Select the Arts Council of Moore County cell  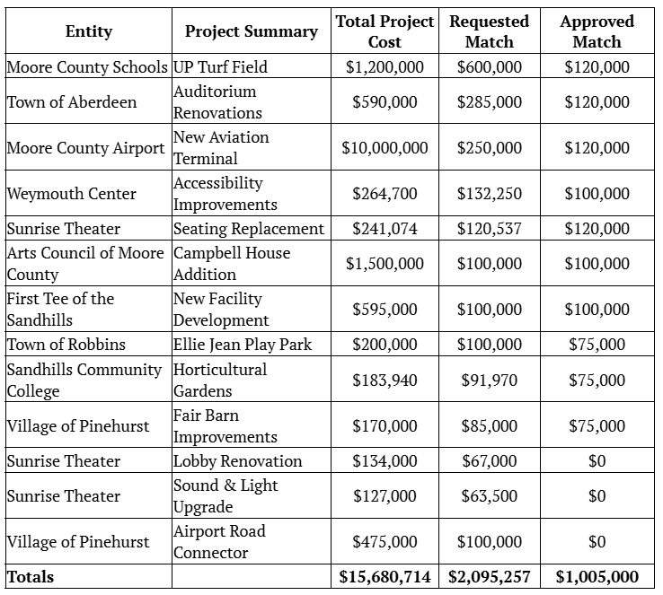coord(87,264)
